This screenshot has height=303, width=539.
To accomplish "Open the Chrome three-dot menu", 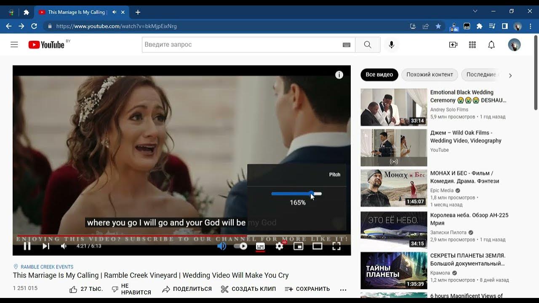I will tap(530, 26).
